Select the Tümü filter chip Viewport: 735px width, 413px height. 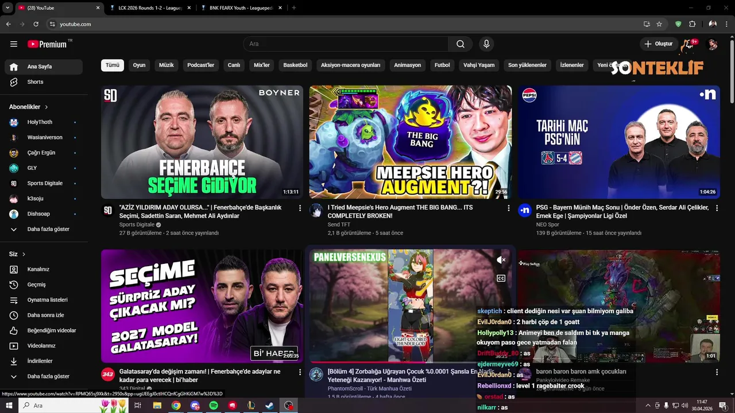coord(113,65)
